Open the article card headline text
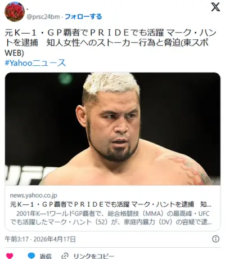Screen dimensions: 225x259 [111, 204]
